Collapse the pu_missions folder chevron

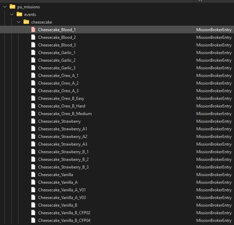5,7
